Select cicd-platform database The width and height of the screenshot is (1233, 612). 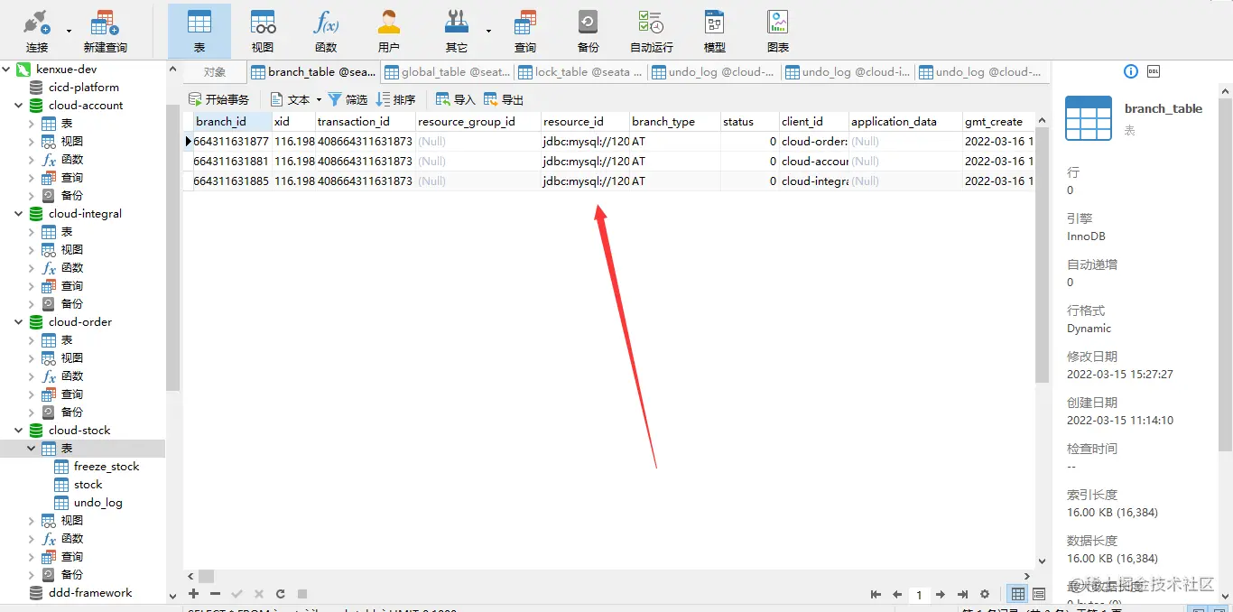point(84,88)
